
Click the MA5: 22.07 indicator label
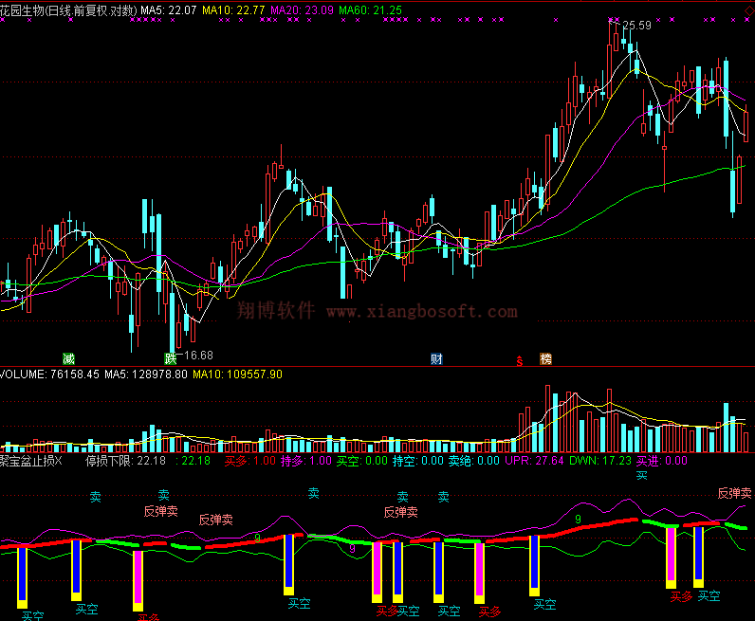pyautogui.click(x=169, y=9)
